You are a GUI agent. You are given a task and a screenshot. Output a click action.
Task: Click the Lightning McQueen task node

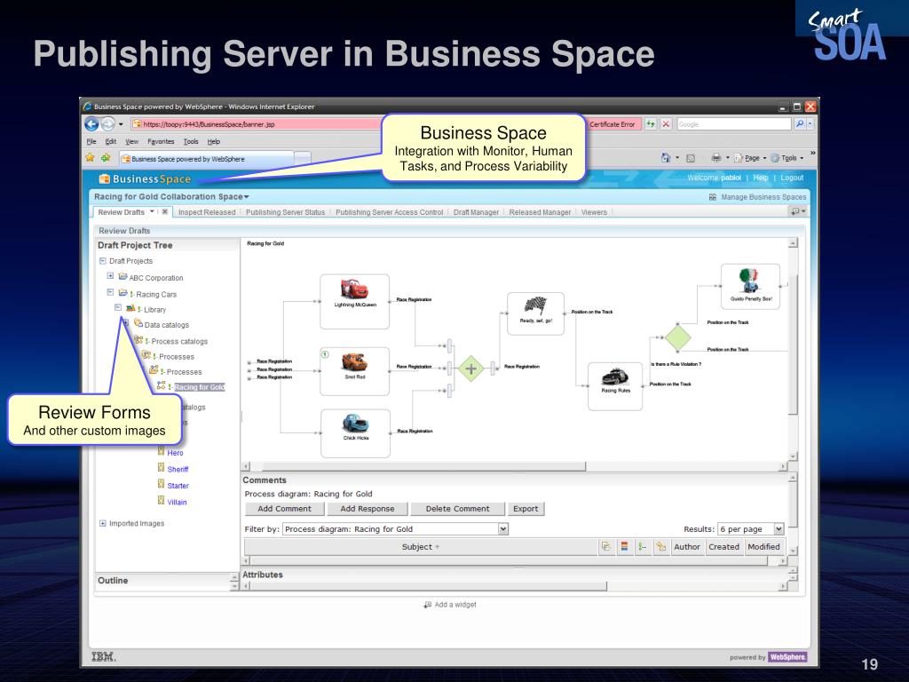coord(355,301)
